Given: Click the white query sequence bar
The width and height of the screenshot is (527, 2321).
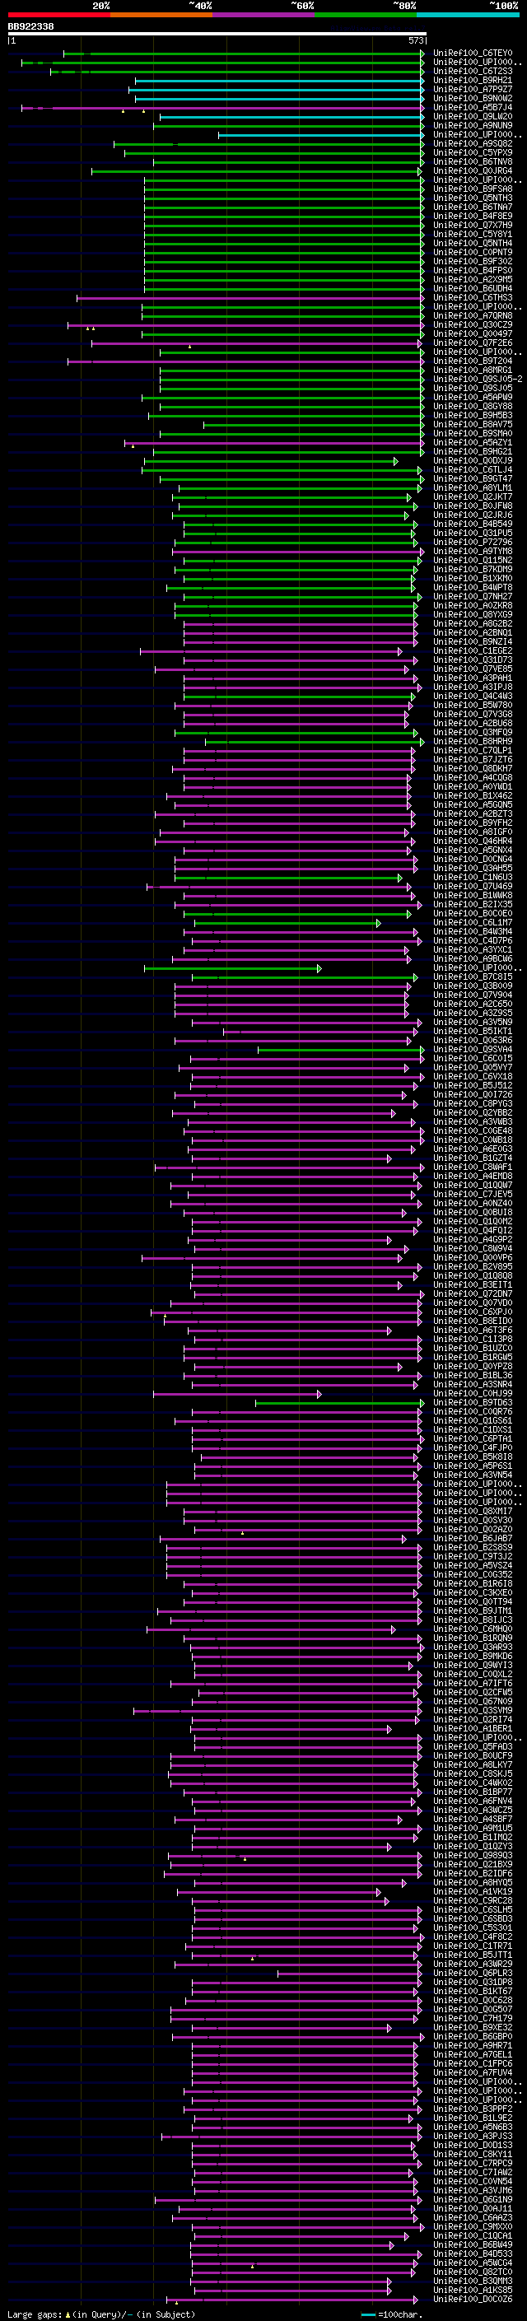Looking at the screenshot, I should coord(217,35).
